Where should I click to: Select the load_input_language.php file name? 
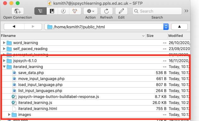(x=40, y=85)
